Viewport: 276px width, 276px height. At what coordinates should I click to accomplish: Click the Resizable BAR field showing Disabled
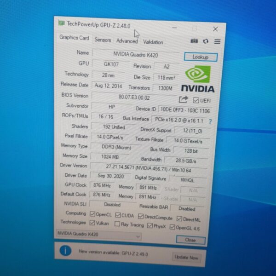[187, 209]
